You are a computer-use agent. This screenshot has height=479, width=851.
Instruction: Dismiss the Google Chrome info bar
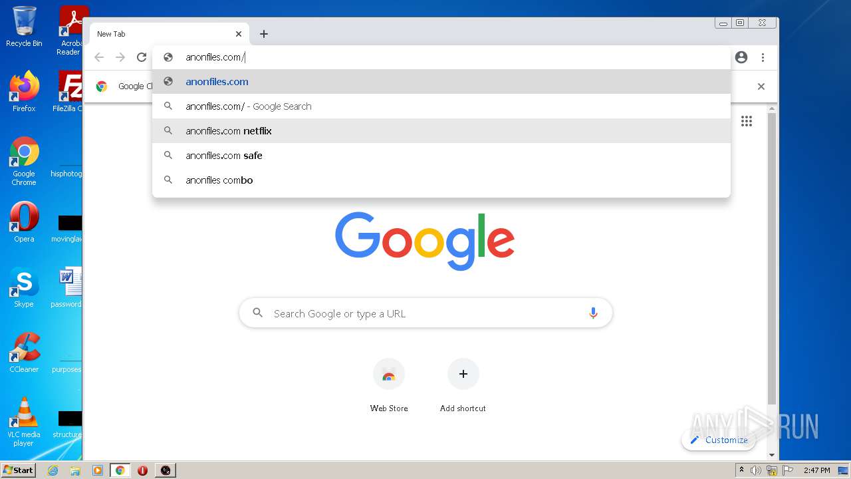[x=761, y=86]
